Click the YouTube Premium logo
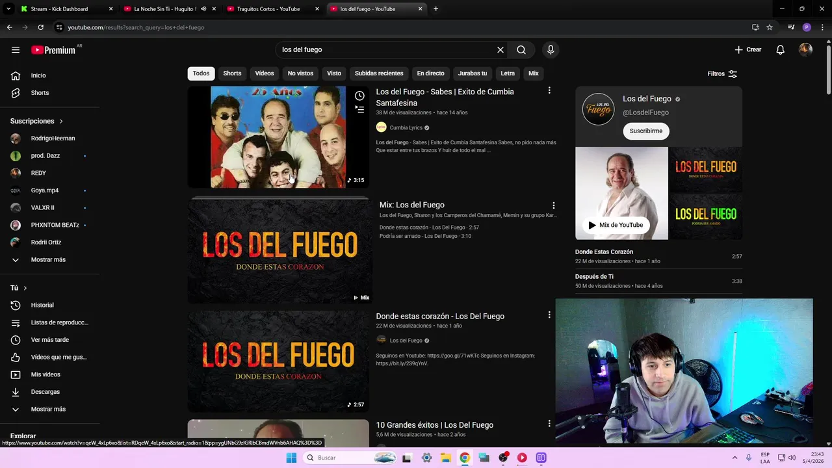 pos(54,50)
